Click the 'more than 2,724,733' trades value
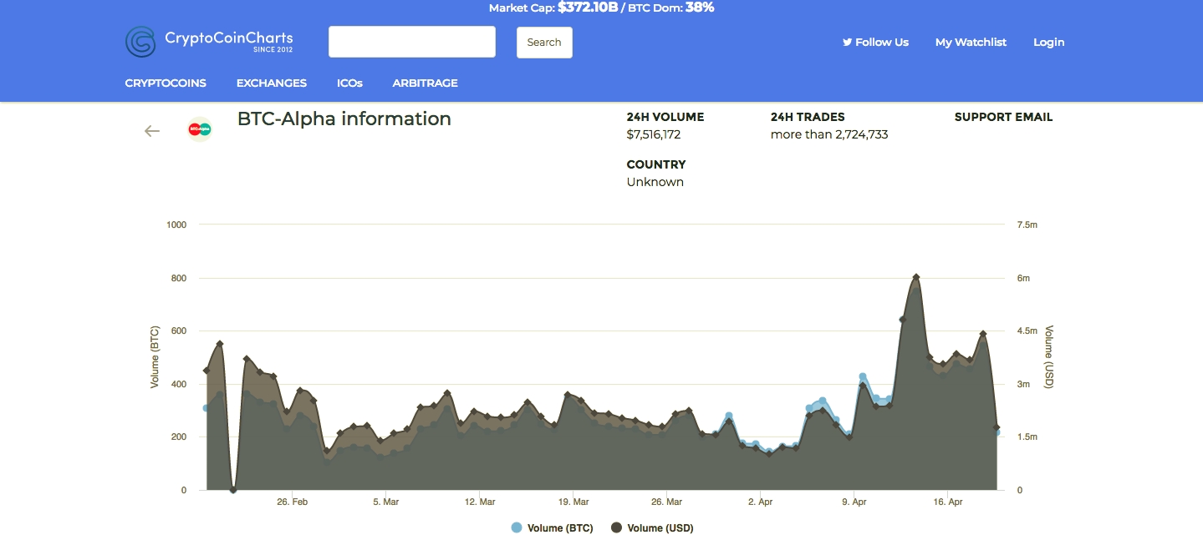The image size is (1203, 550). tap(829, 134)
